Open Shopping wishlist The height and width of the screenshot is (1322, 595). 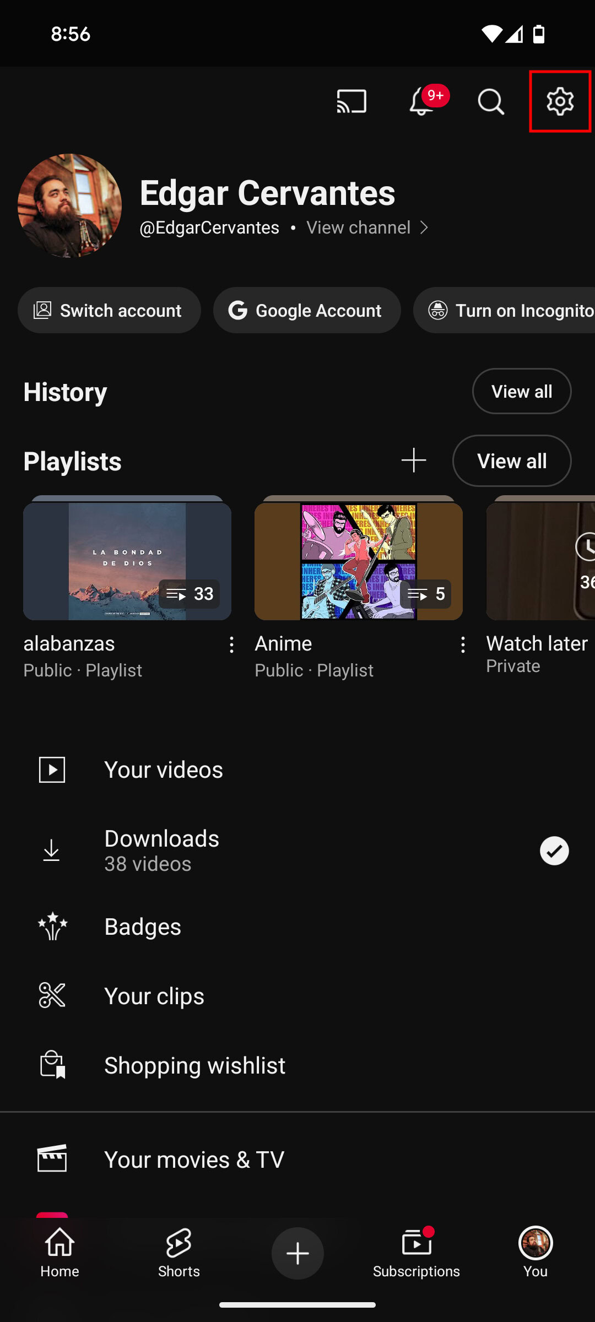pos(194,1065)
